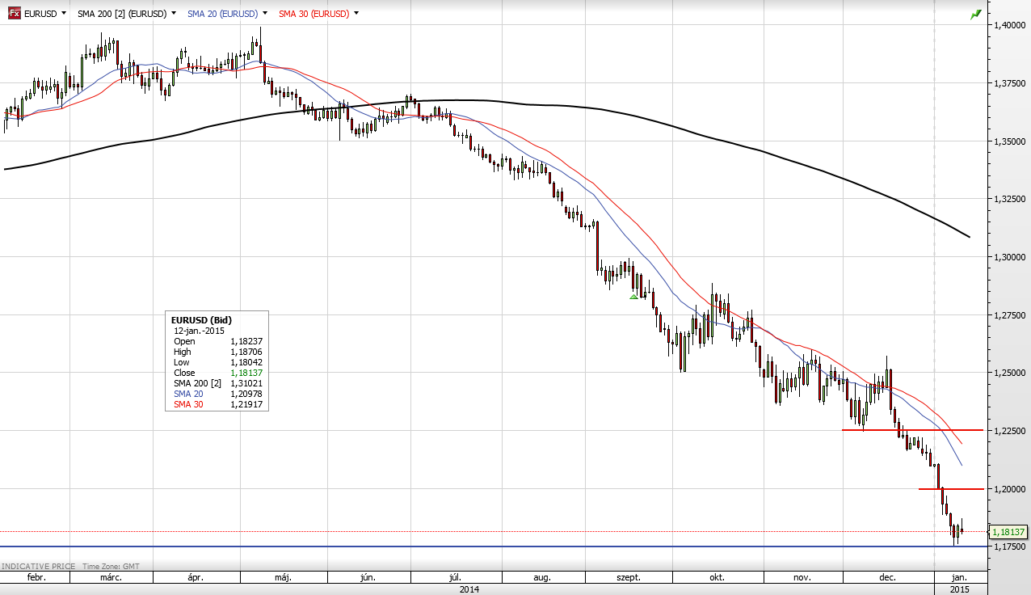Screen dimensions: 1031x595
Task: Click the júl. month label
Action: pos(455,577)
